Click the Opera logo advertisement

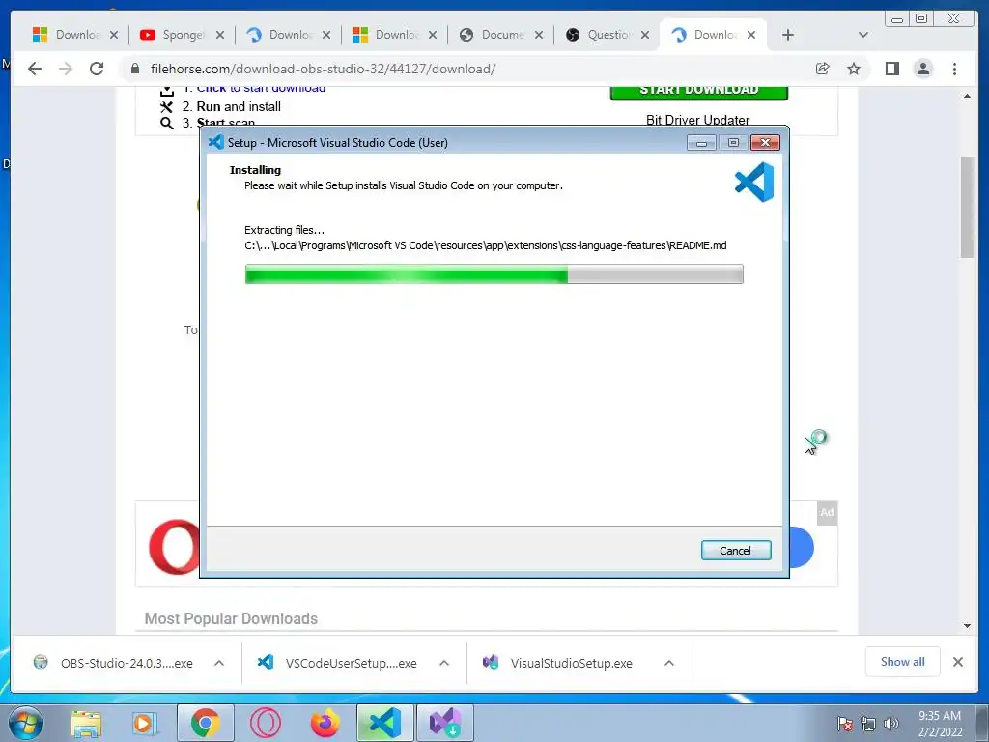tap(175, 547)
